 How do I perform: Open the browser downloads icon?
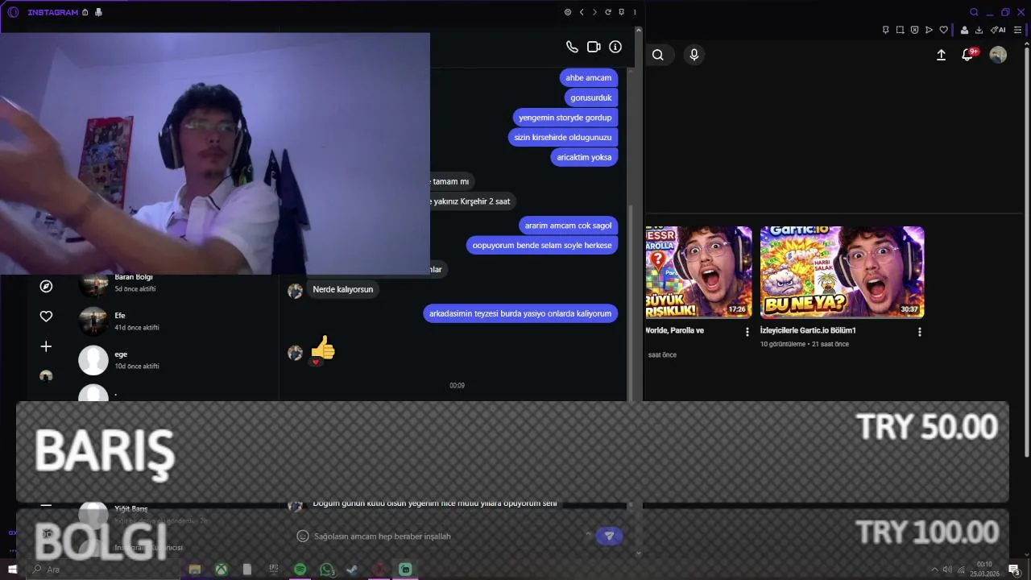979,30
